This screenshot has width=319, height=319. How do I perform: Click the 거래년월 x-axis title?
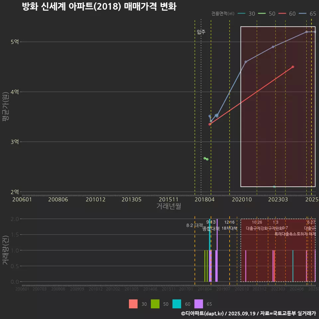(x=168, y=206)
